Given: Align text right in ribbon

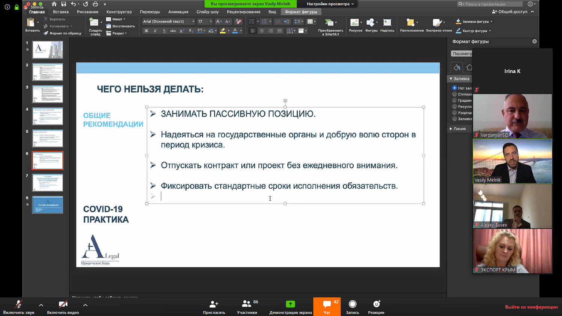Looking at the screenshot, I should pyautogui.click(x=271, y=31).
